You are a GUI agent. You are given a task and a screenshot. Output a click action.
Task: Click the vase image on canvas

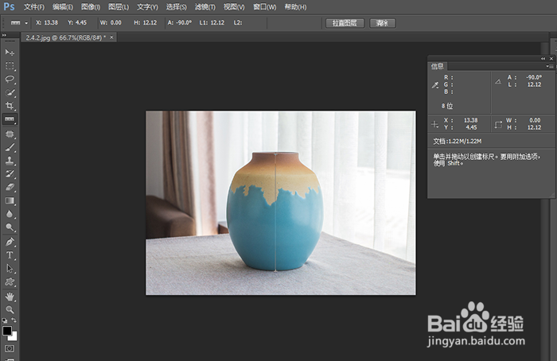point(280,203)
